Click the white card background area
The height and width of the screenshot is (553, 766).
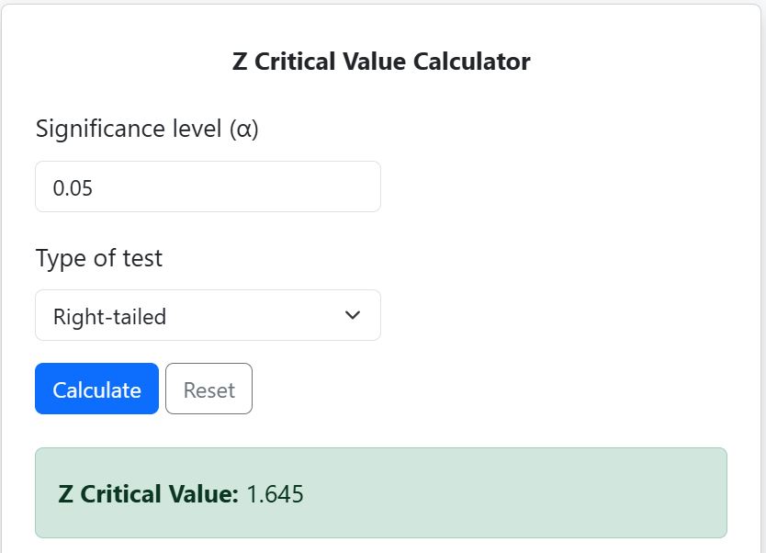551,230
